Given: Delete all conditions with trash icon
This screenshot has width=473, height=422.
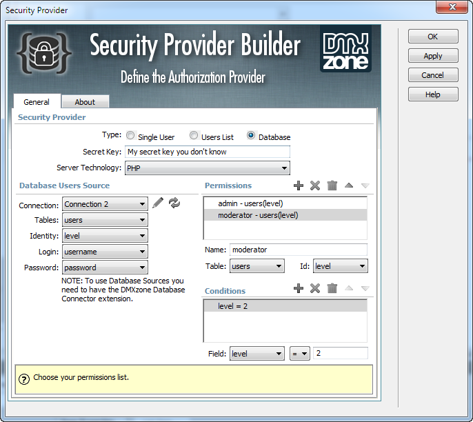Looking at the screenshot, I should (332, 288).
